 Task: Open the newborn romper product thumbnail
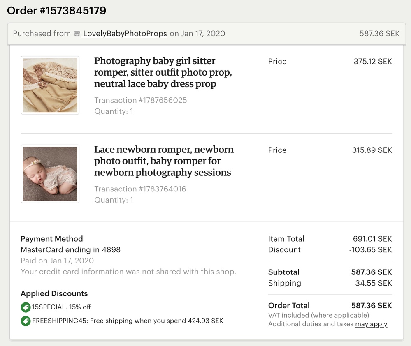tap(50, 174)
